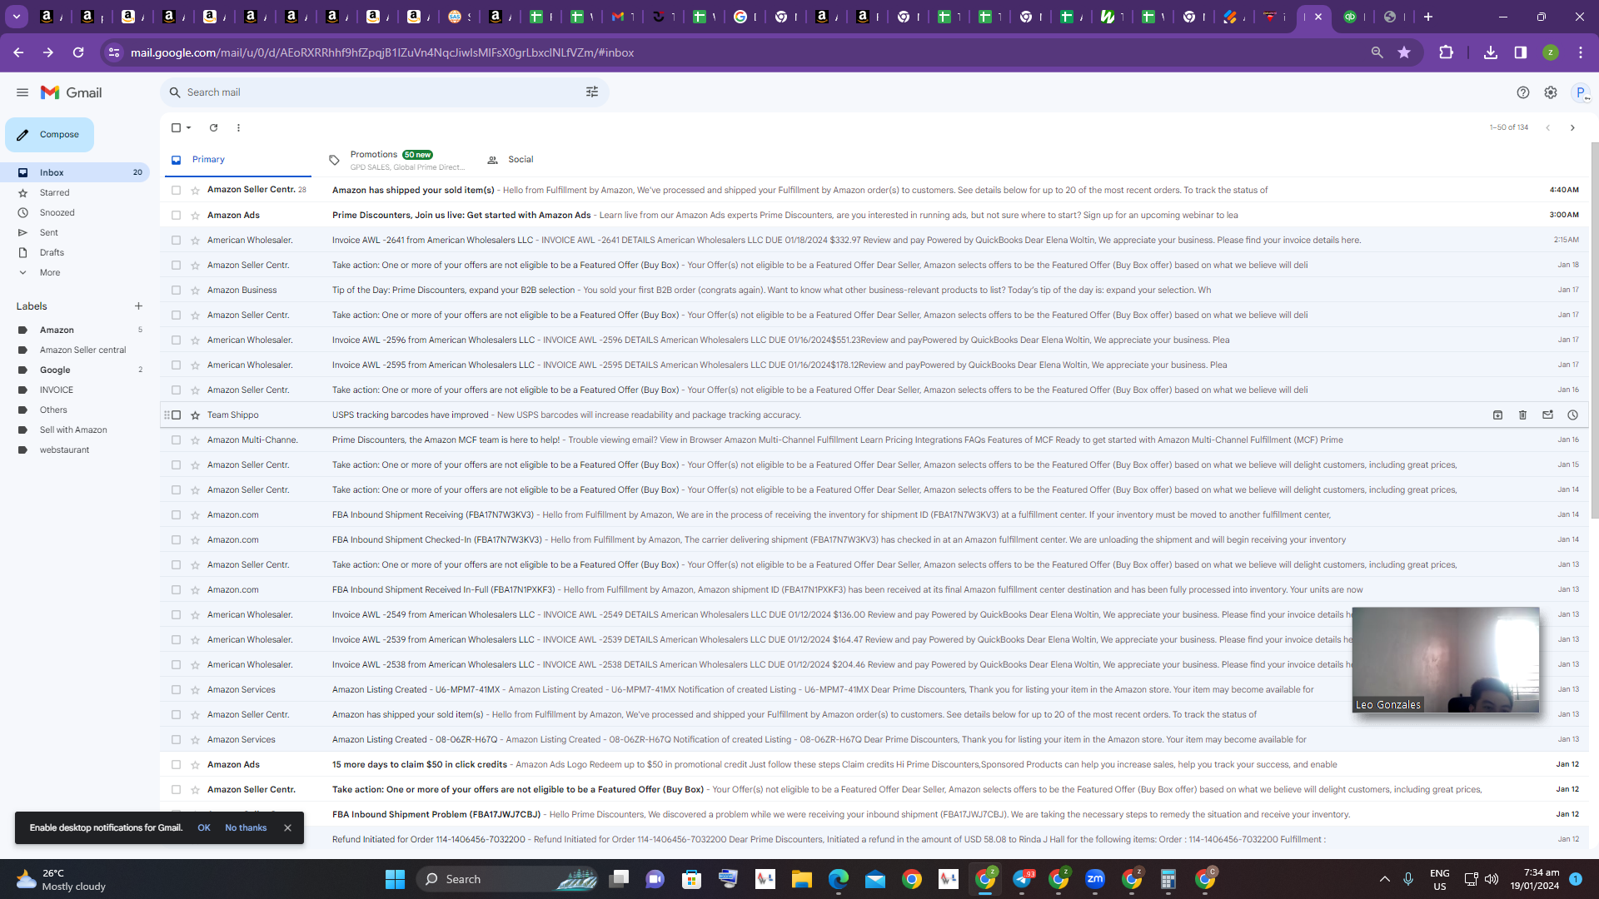The height and width of the screenshot is (899, 1599).
Task: Open search options filter icon
Action: pyautogui.click(x=592, y=92)
